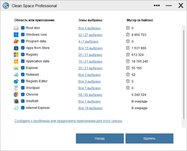Click the vertical scrollbar on the list
Screen dimensions: 187x151
[183, 72]
